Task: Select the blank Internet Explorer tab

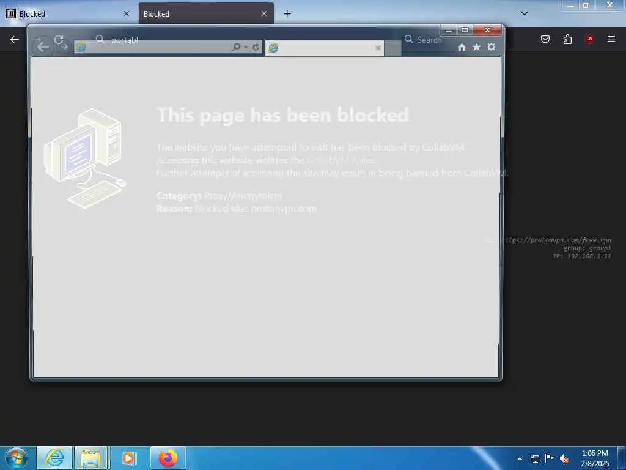Action: pyautogui.click(x=324, y=48)
